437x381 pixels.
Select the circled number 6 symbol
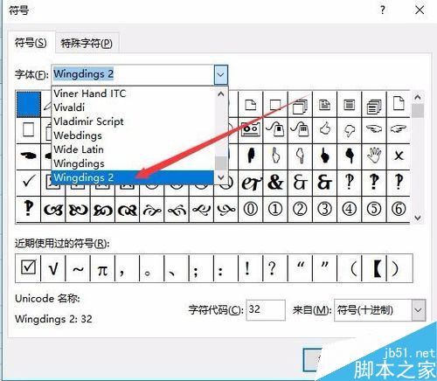click(399, 209)
